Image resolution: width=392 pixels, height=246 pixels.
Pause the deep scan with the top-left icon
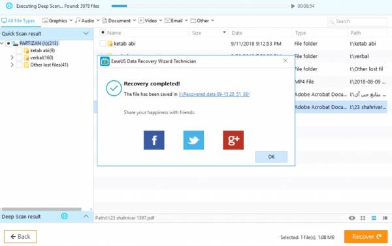coord(9,6)
